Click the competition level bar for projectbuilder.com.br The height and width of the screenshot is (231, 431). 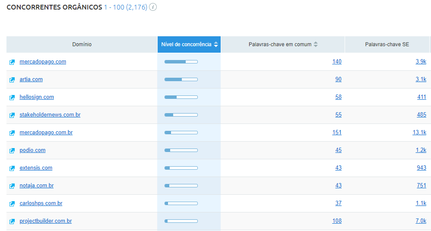click(x=181, y=221)
